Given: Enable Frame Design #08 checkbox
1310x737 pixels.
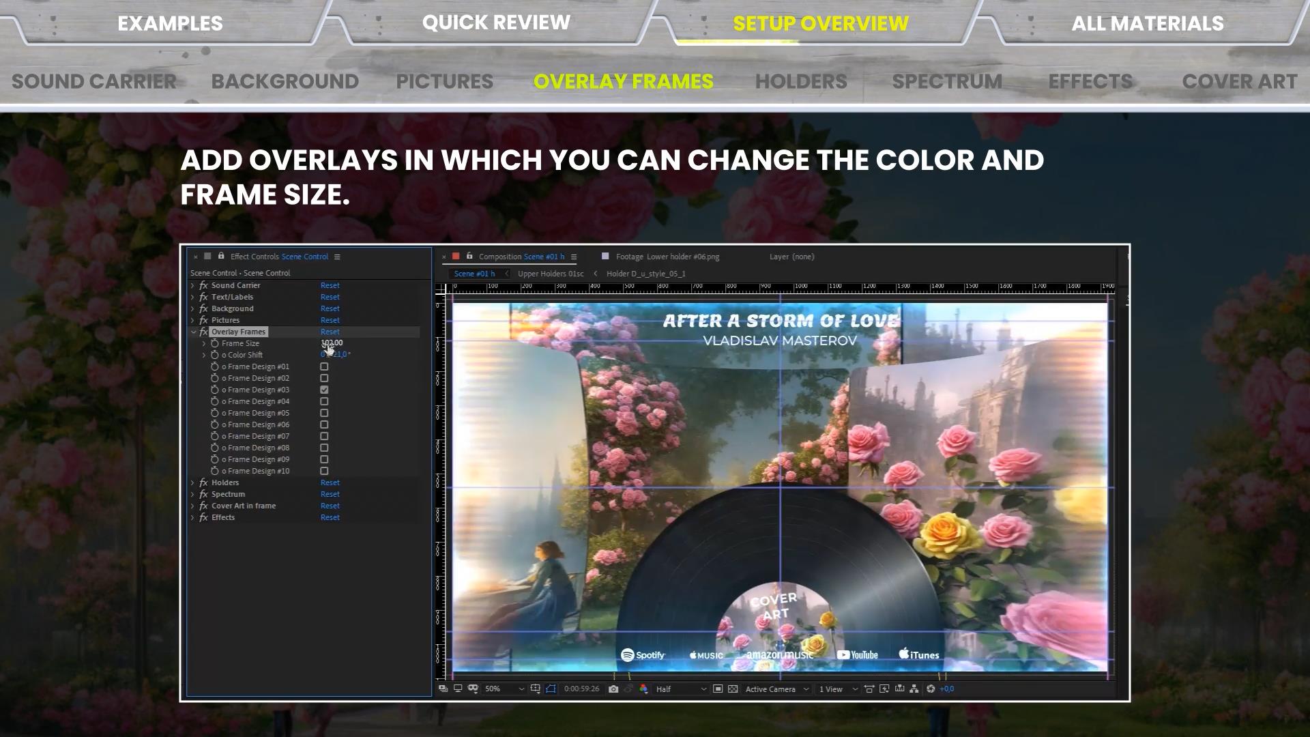Looking at the screenshot, I should pos(324,448).
